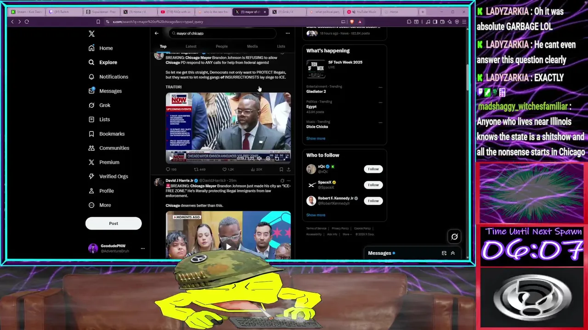Open Egypt trend options menu

380,102
